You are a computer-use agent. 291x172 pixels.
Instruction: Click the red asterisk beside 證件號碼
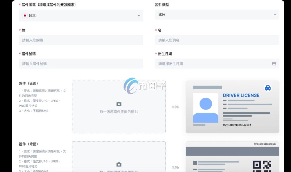coord(19,54)
